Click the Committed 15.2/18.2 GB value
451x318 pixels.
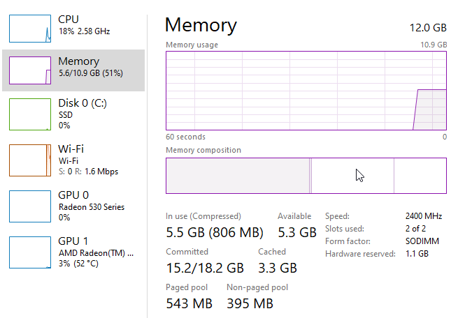point(204,267)
